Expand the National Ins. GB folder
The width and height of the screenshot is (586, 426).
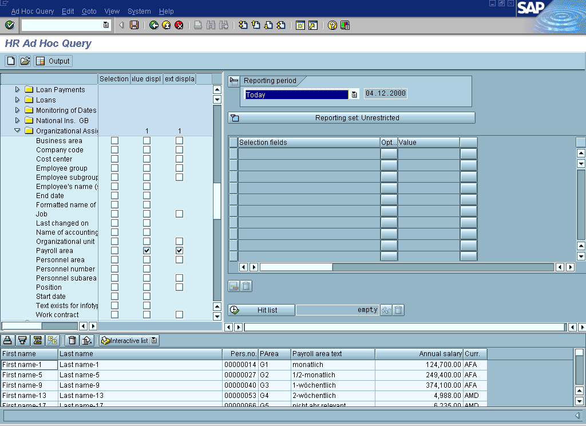point(17,120)
